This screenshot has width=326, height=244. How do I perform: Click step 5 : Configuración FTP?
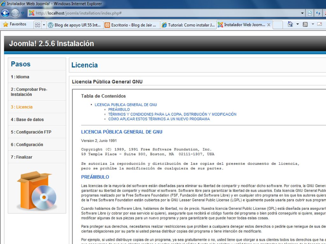pyautogui.click(x=37, y=132)
